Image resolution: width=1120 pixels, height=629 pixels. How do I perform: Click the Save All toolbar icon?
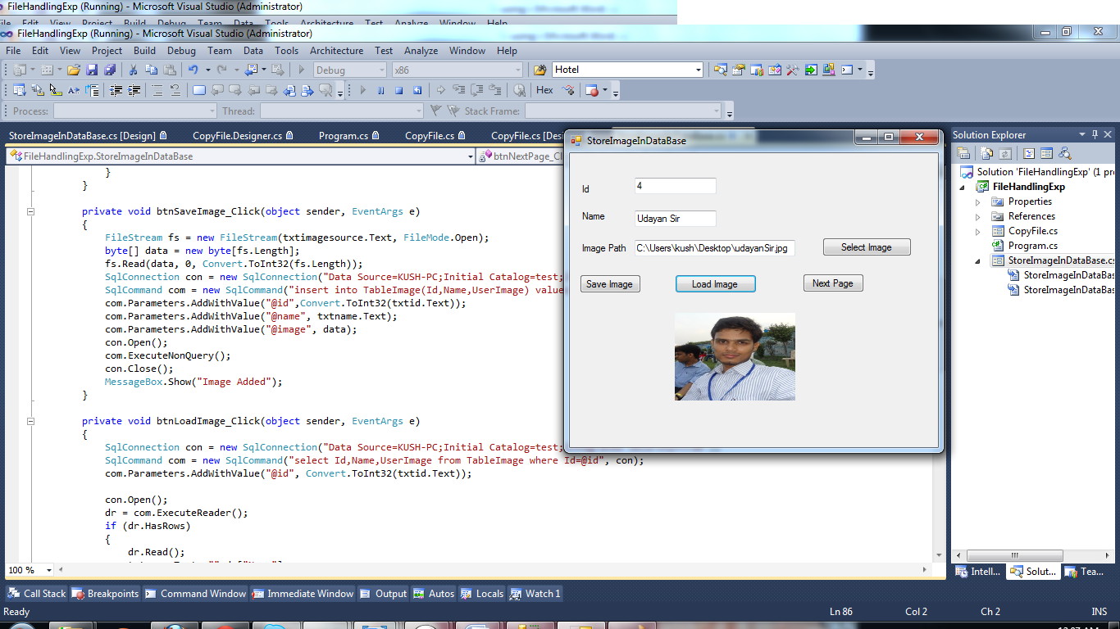click(108, 70)
